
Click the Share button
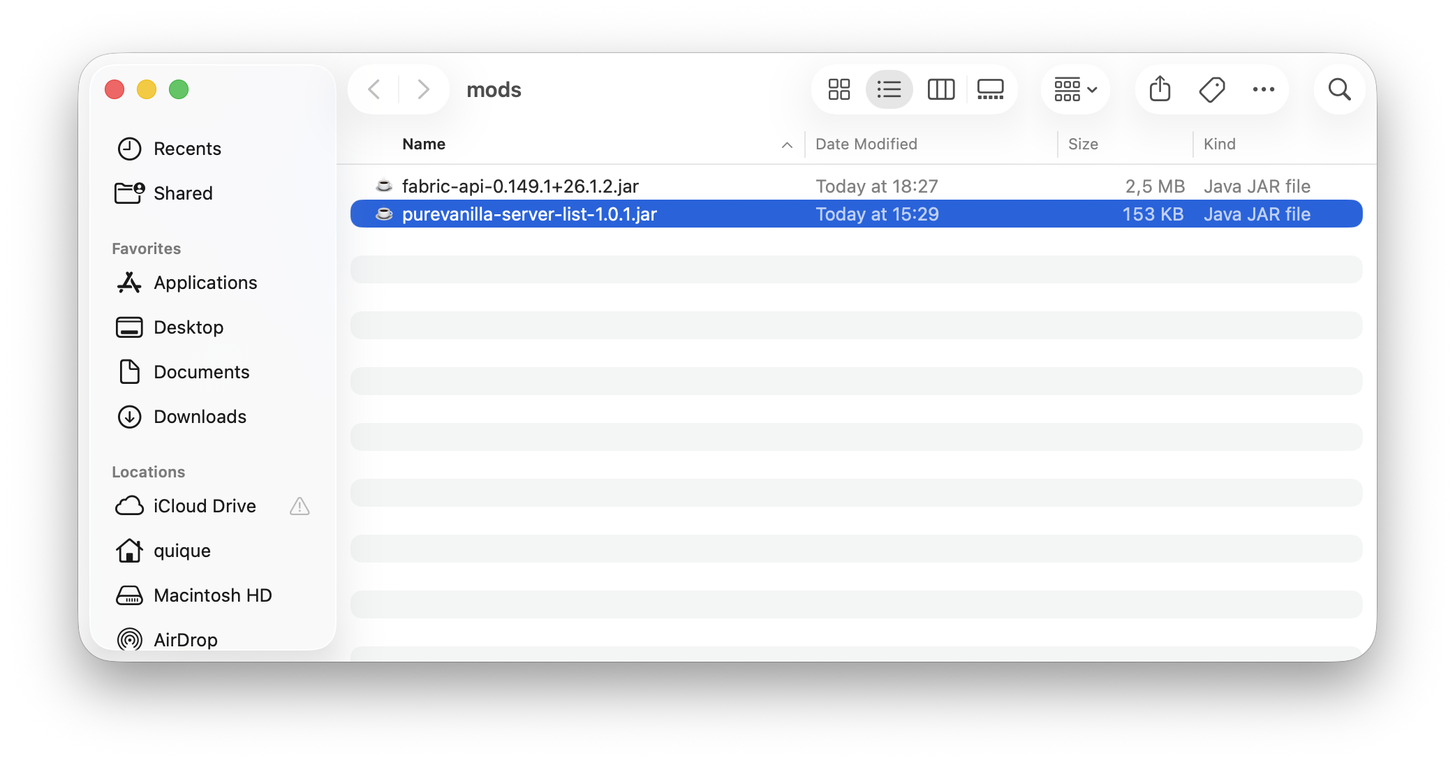(x=1160, y=89)
